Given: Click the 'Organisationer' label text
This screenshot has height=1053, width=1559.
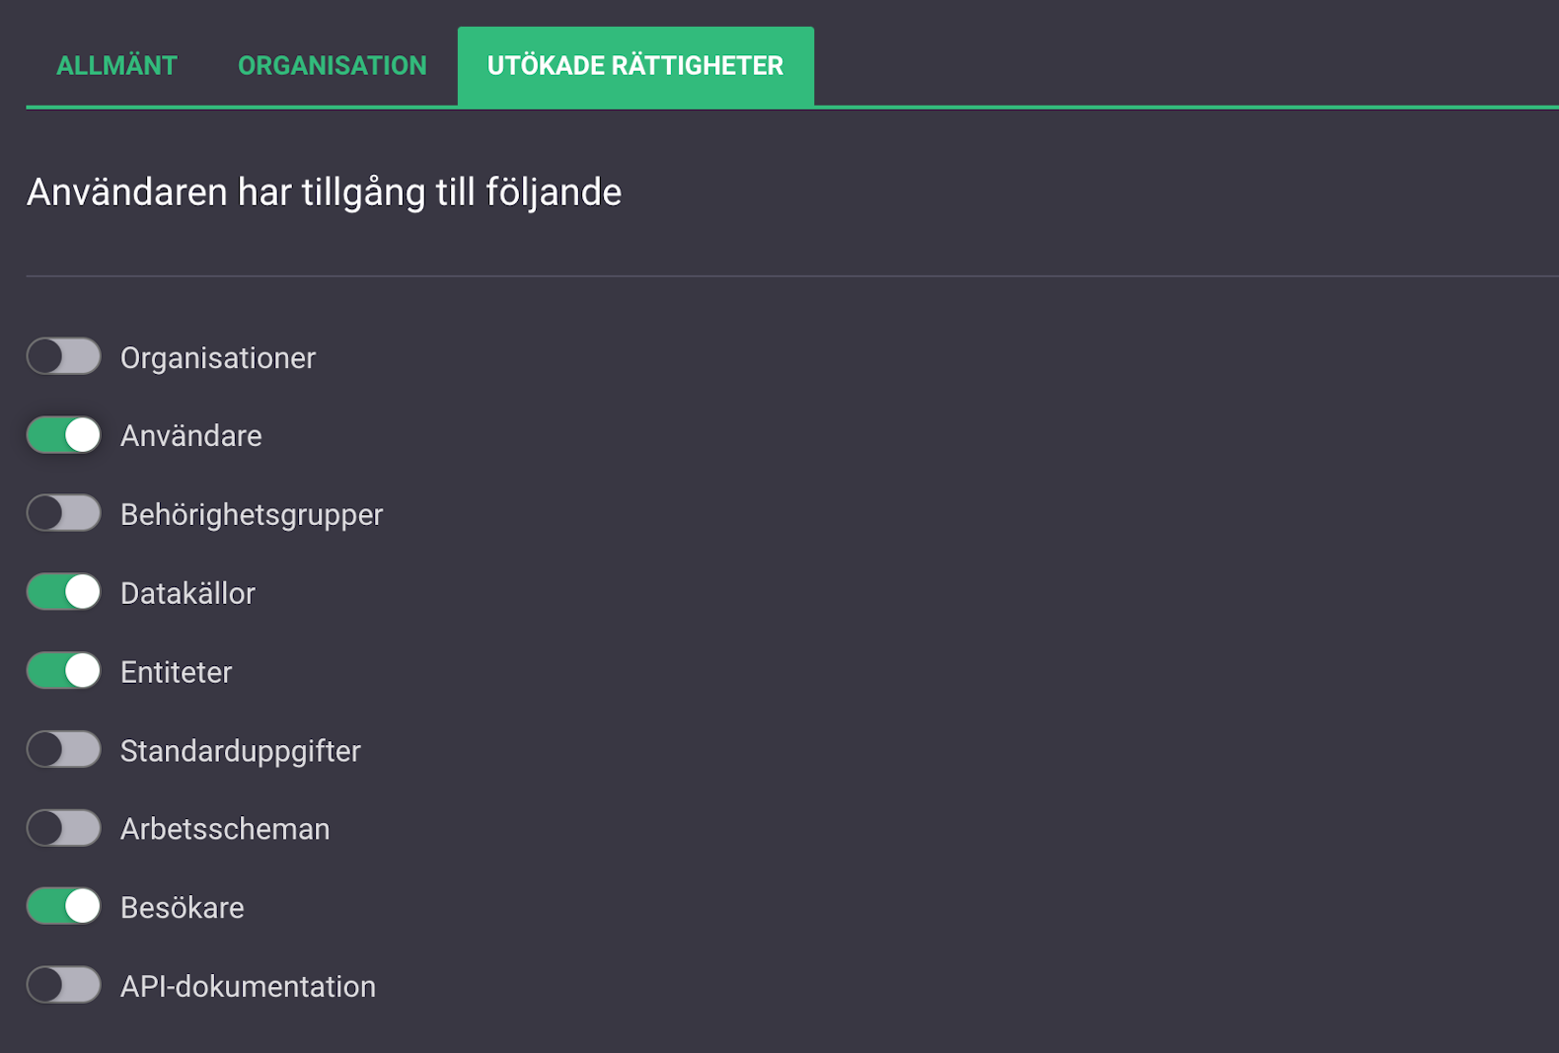Looking at the screenshot, I should (x=218, y=357).
